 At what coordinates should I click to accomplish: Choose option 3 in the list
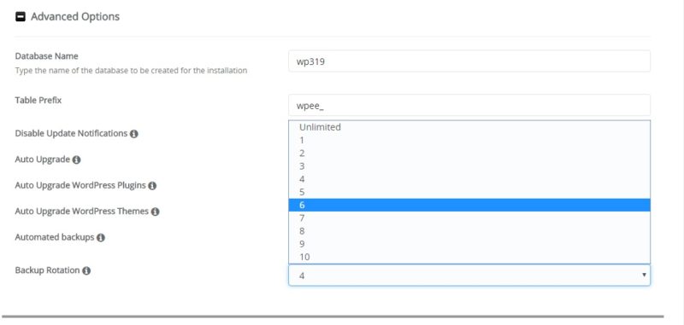point(469,166)
